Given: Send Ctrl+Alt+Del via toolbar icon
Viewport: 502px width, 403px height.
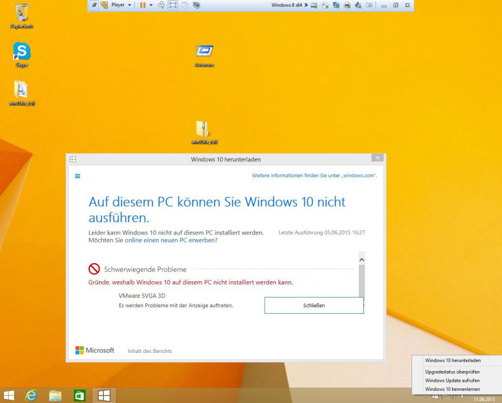Looking at the screenshot, I should 161,5.
